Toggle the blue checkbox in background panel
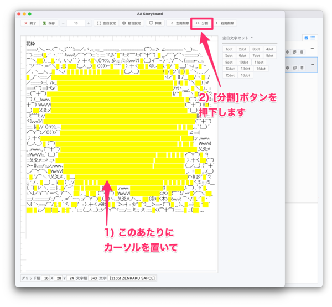The image size is (332, 307). tap(307, 38)
